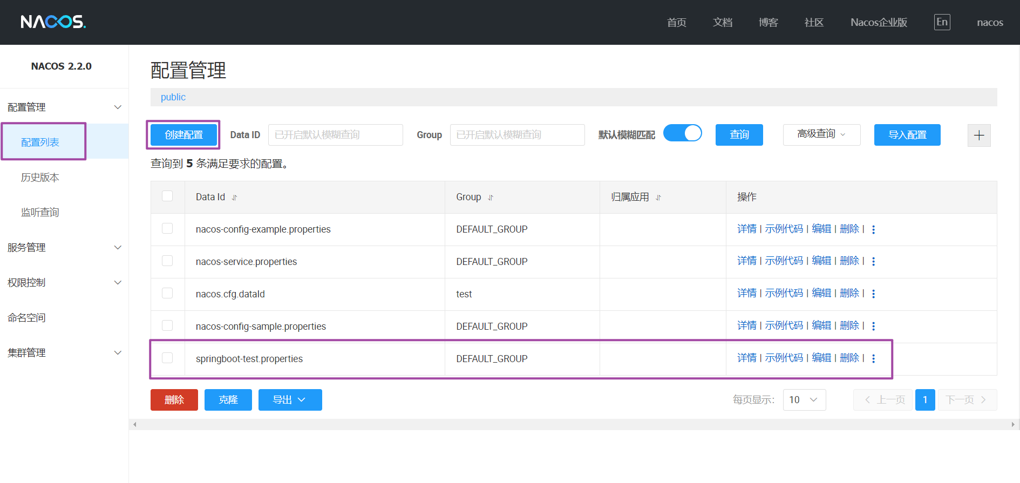
Task: Click the plus icon beside import config
Action: point(979,135)
